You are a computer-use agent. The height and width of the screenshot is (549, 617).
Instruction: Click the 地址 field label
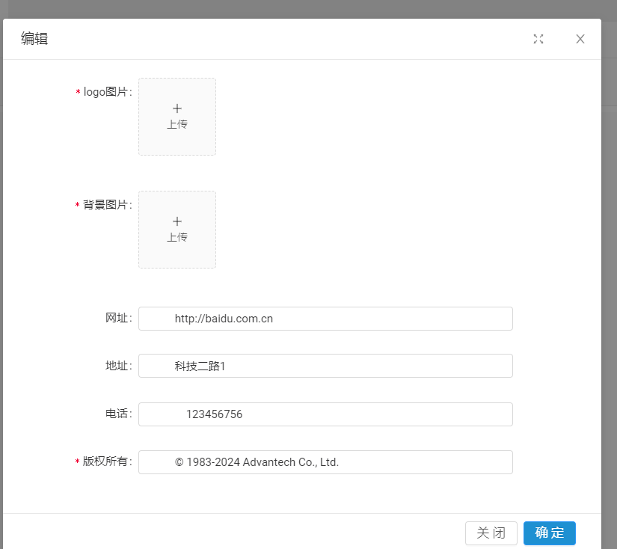click(x=118, y=366)
